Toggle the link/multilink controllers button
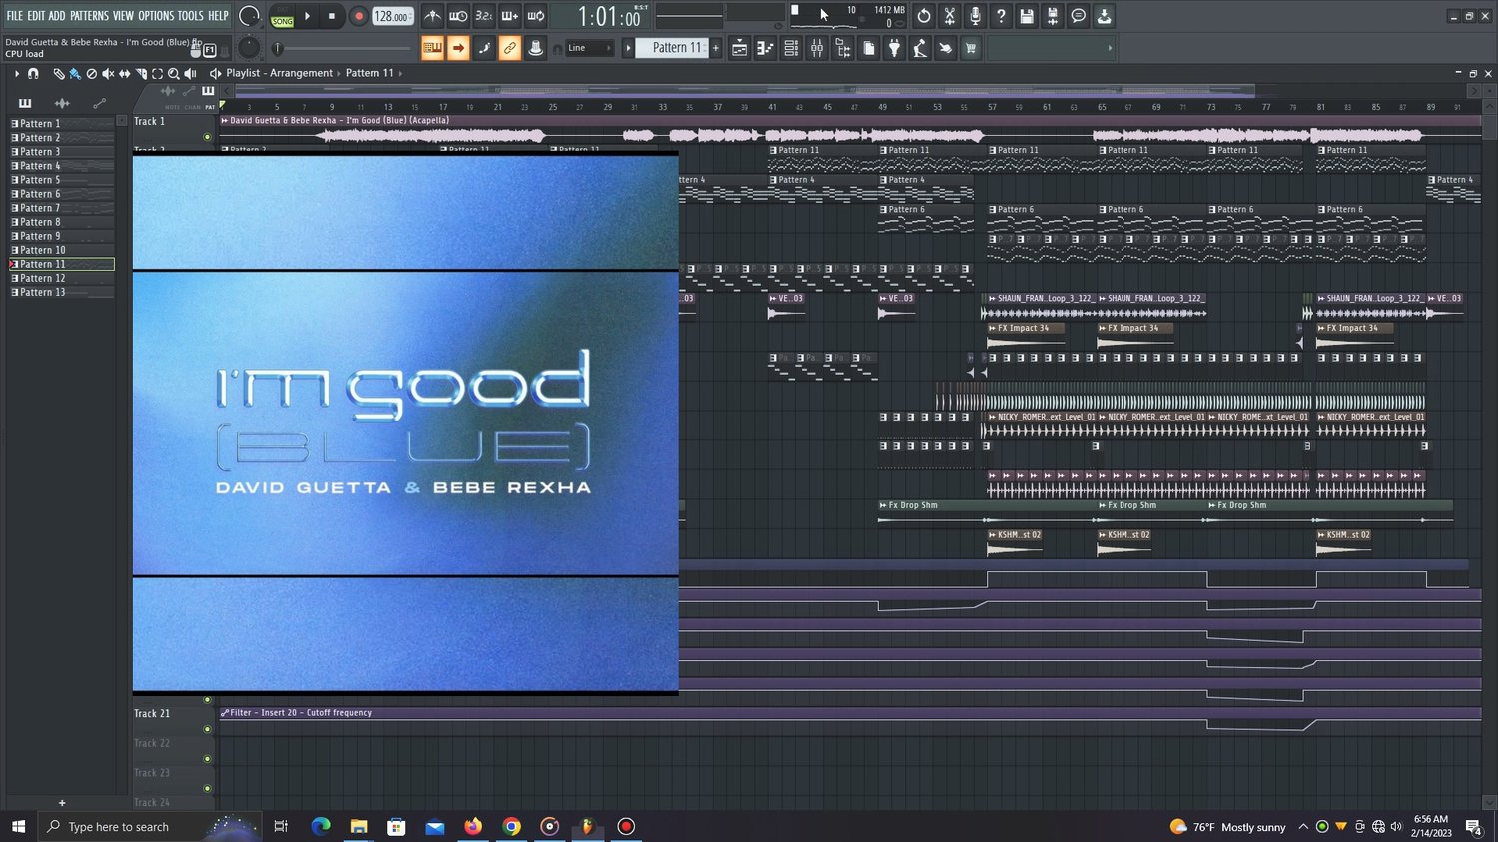The height and width of the screenshot is (842, 1498). [x=509, y=48]
